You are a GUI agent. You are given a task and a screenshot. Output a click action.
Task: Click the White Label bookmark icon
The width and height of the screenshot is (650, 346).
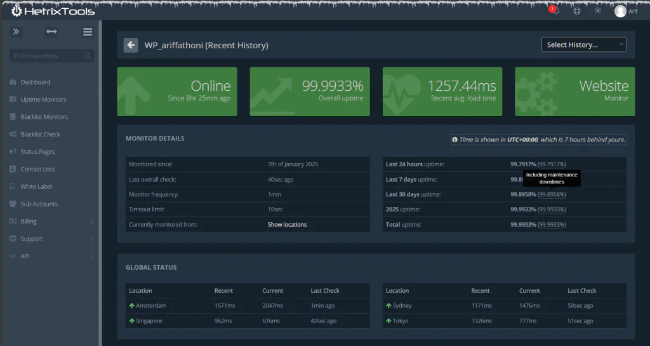(x=13, y=187)
